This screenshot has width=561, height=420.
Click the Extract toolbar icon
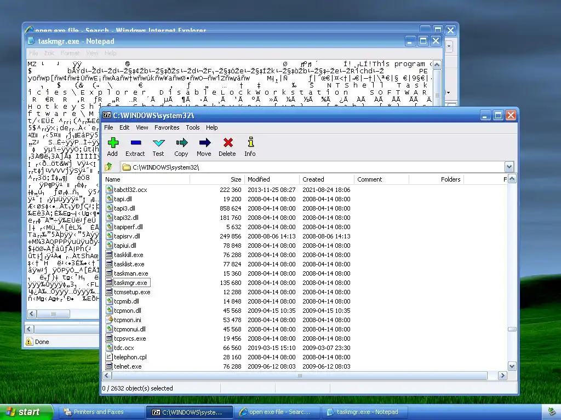[x=136, y=143]
